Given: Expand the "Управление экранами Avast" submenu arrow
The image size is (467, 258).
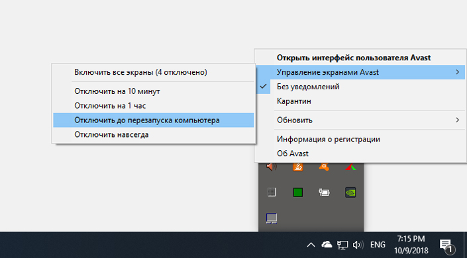Looking at the screenshot, I should pos(458,72).
